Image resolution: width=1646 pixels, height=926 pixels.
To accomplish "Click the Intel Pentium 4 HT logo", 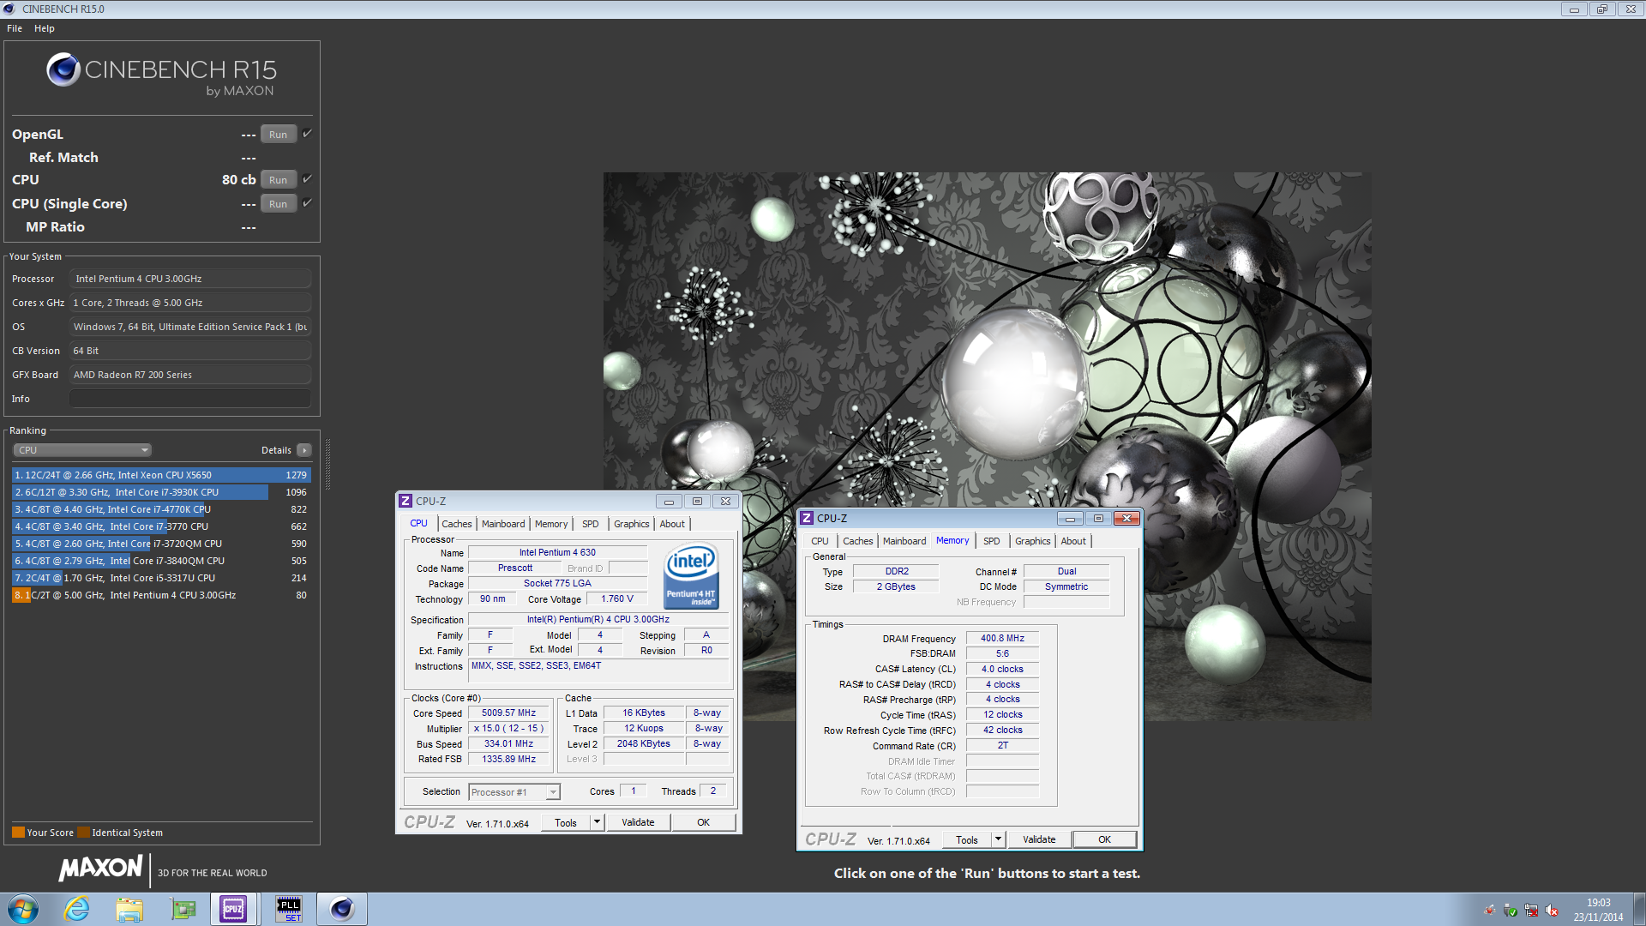I will tap(692, 577).
